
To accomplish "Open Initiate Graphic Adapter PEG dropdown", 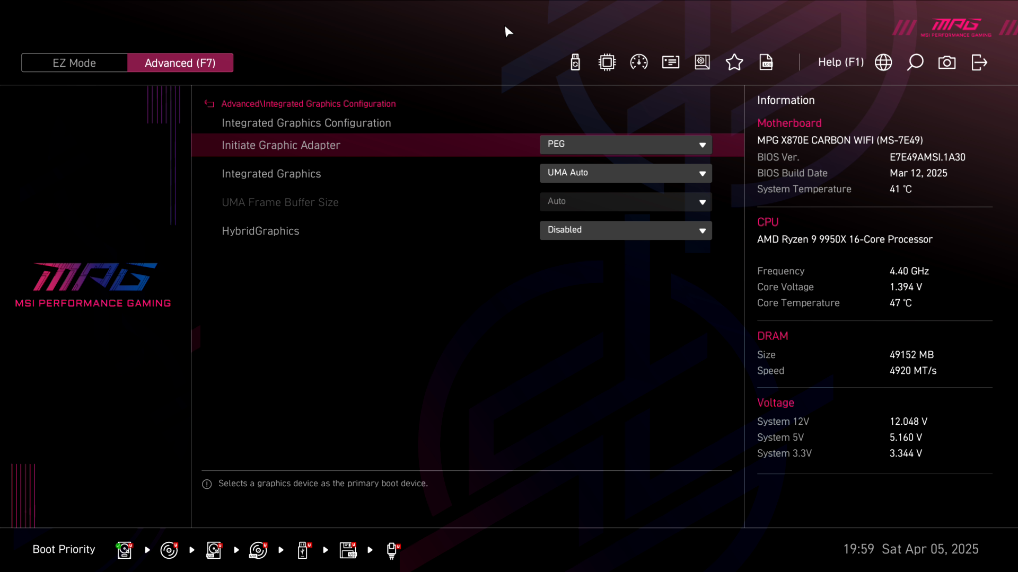I will pyautogui.click(x=626, y=145).
